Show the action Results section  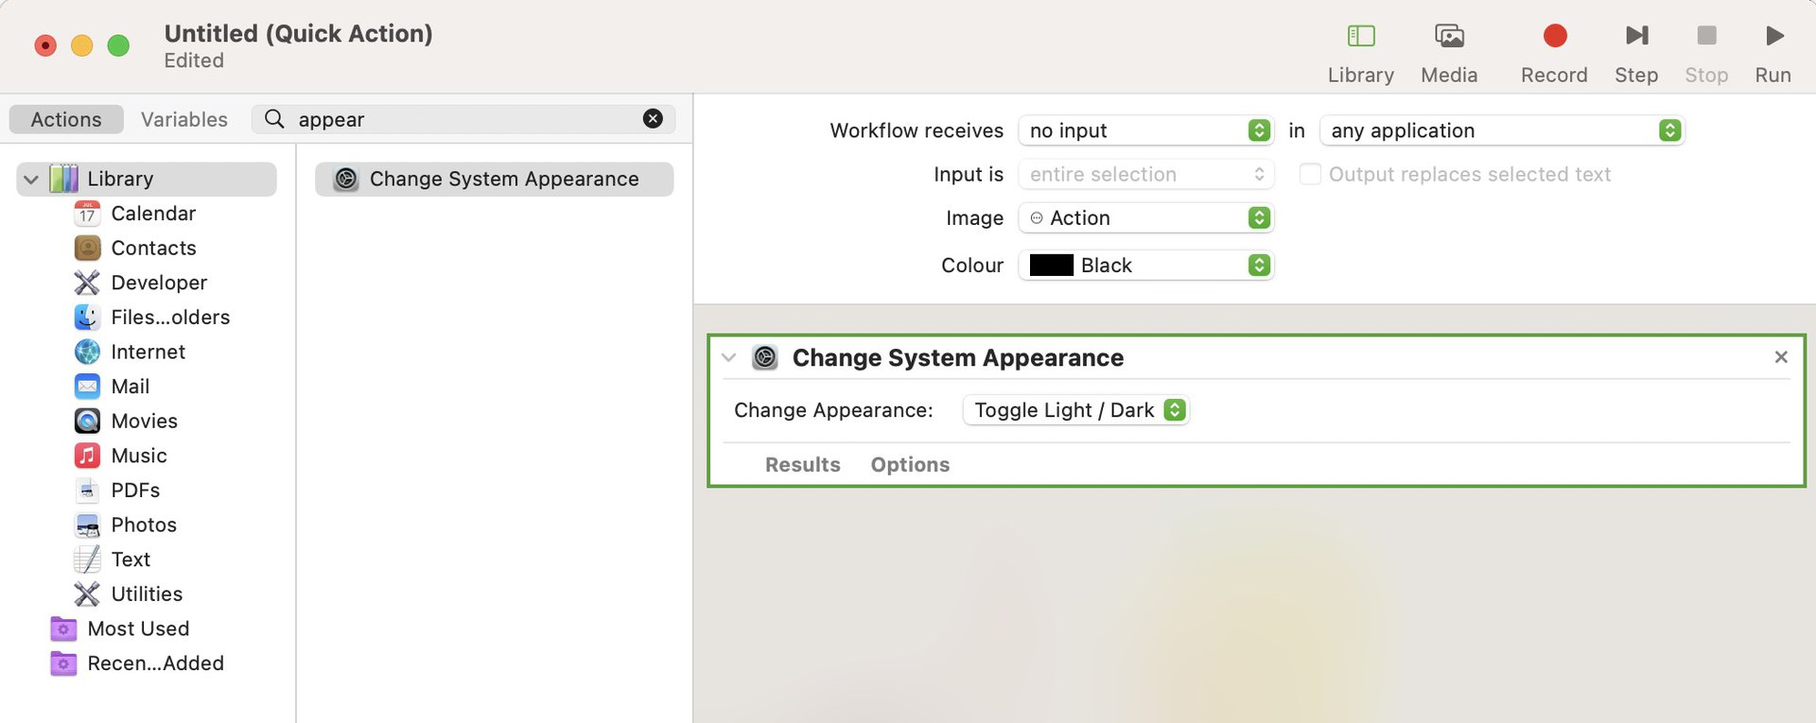(802, 465)
